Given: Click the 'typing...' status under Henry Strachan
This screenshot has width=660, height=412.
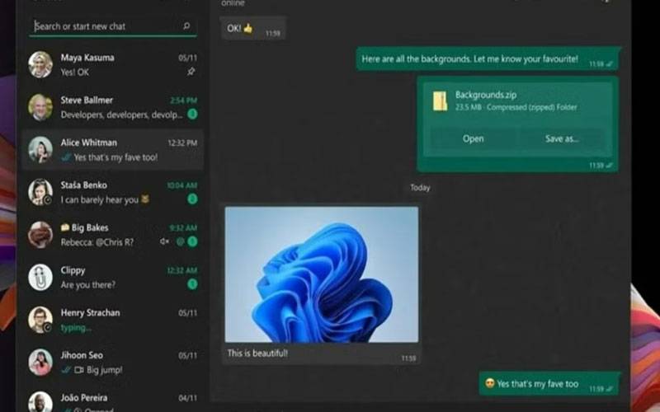Looking at the screenshot, I should point(76,327).
